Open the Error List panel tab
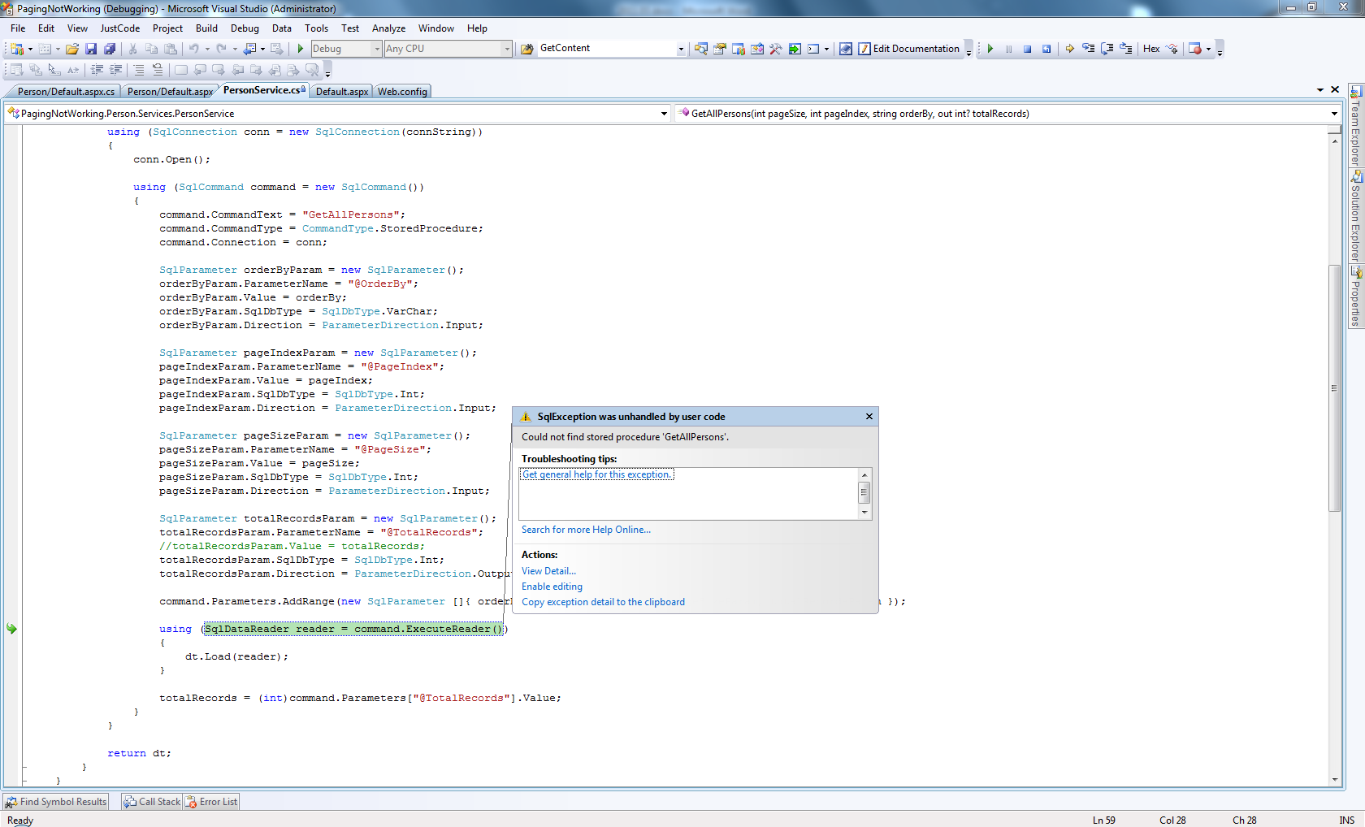 (x=212, y=802)
